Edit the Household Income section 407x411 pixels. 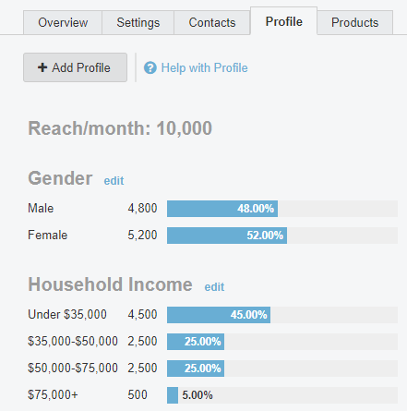pos(214,287)
